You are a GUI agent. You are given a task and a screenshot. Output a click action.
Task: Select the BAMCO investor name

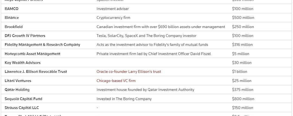(11, 9)
